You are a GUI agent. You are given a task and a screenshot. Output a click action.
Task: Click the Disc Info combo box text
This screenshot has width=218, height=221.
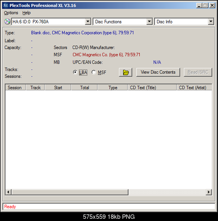click(x=164, y=22)
